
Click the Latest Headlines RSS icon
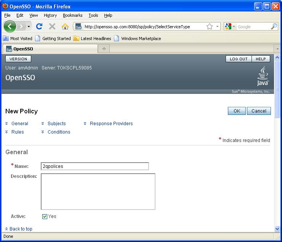tap(76, 39)
